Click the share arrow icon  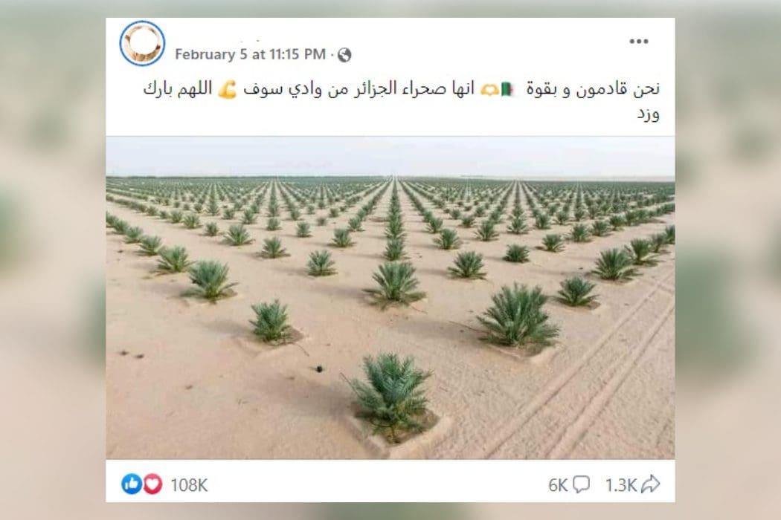(651, 484)
